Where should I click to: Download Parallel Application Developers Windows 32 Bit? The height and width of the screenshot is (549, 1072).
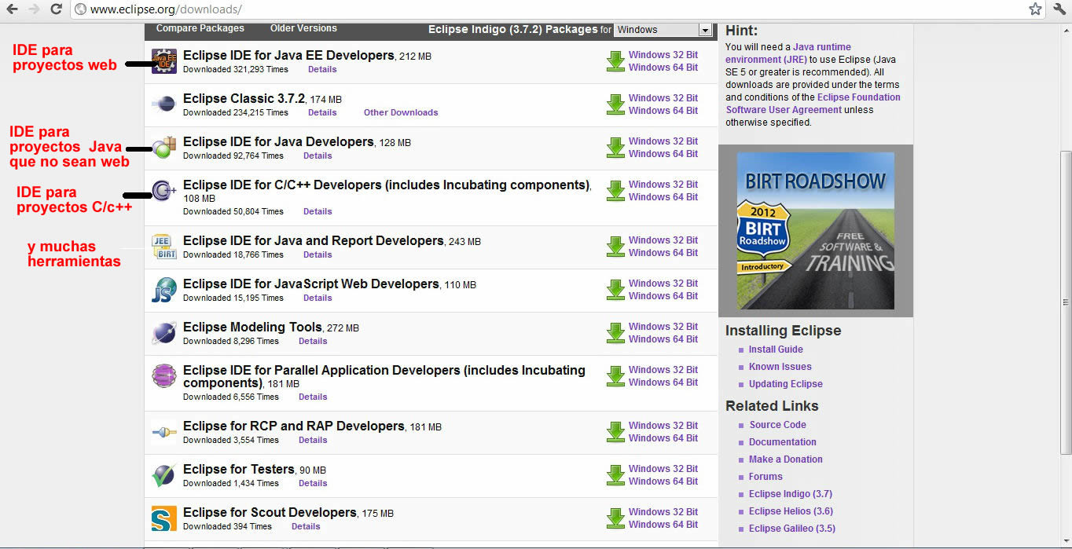pos(663,370)
